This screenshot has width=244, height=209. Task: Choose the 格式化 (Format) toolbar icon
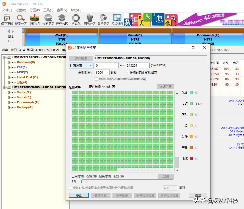(76, 20)
